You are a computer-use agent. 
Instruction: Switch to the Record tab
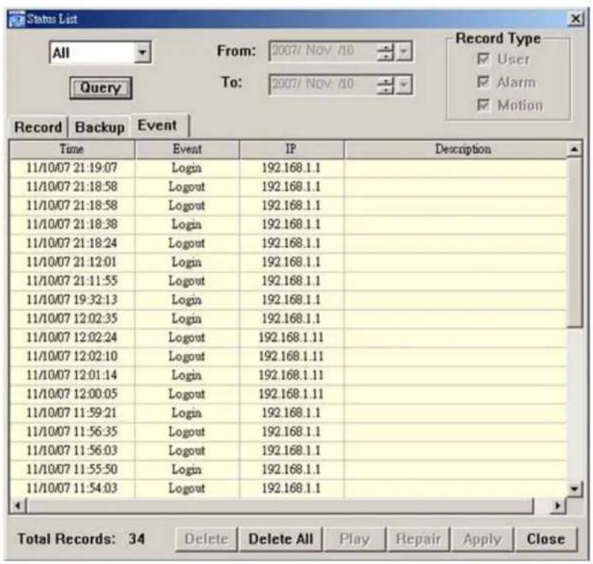[38, 127]
